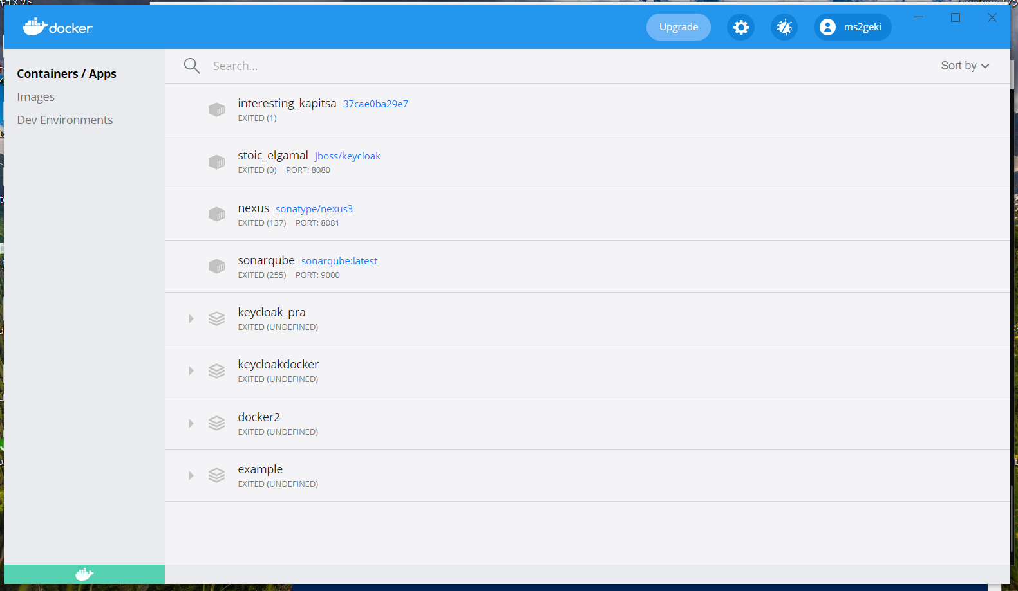Image resolution: width=1018 pixels, height=591 pixels.
Task: Click the EXITED (1) status text
Action: (x=257, y=118)
